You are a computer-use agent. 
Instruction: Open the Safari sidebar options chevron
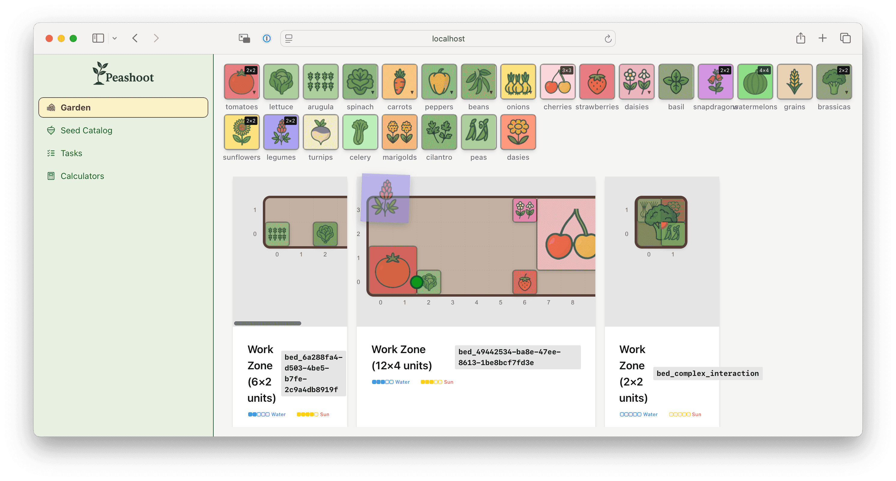coord(114,38)
